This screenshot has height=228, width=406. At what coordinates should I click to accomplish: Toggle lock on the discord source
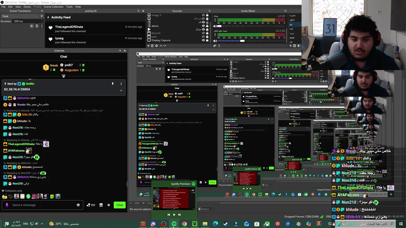point(207,33)
